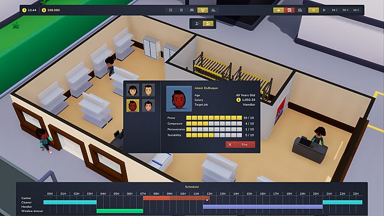Open the staff management icon in top toolbar
384x216 pixels.
(x=202, y=10)
